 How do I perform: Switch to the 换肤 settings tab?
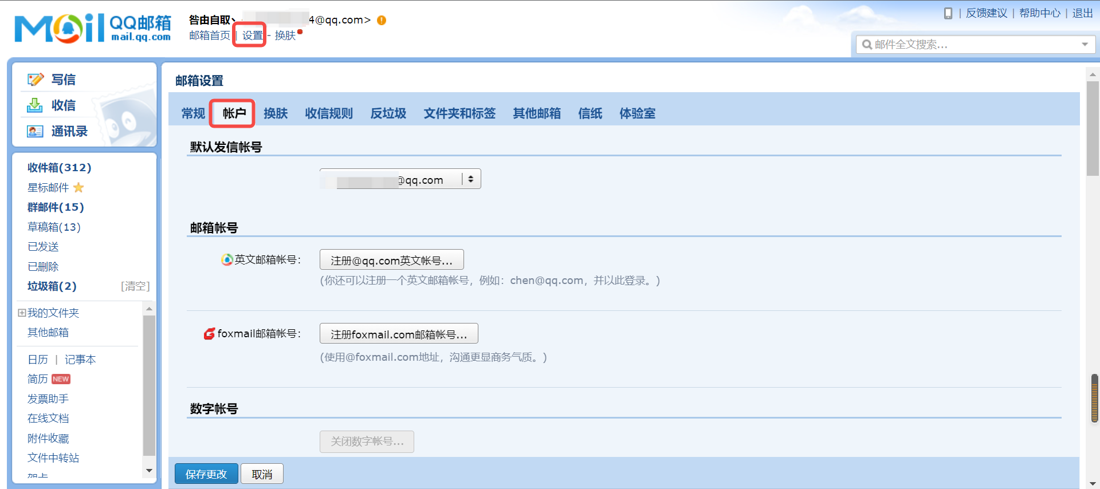coord(276,113)
